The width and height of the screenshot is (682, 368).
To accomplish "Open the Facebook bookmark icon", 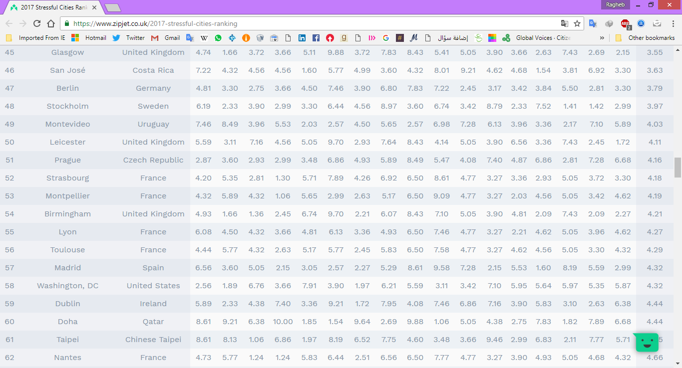I will pyautogui.click(x=316, y=38).
